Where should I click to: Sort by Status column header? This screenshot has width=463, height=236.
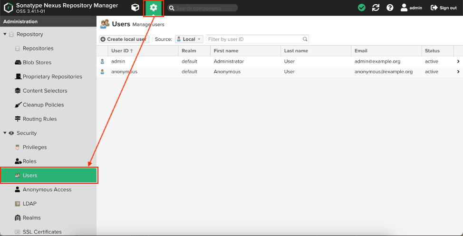438,51
